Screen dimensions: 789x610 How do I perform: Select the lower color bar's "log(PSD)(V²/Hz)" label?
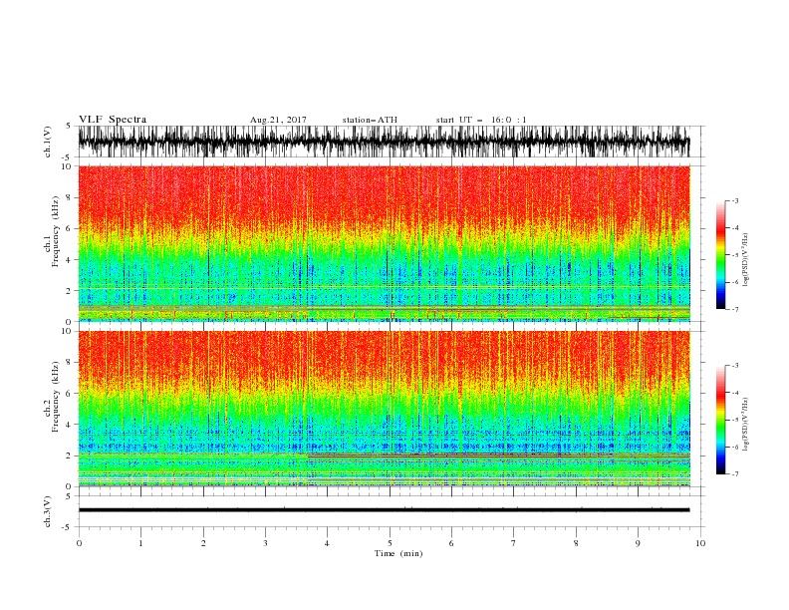click(x=745, y=424)
